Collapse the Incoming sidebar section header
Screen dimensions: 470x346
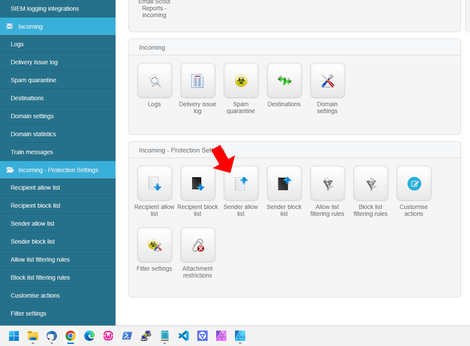(58, 27)
